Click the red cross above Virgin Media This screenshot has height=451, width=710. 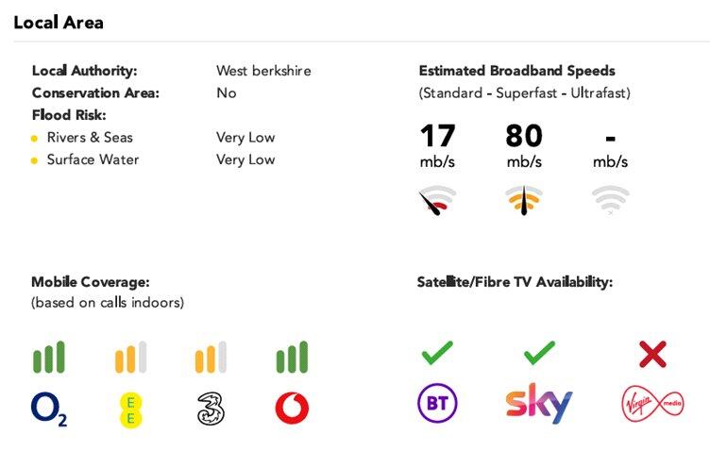[x=652, y=354]
